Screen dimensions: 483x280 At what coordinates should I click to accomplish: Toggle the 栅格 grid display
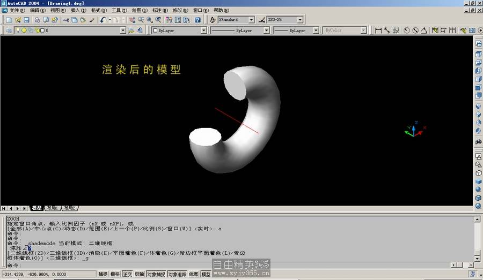[115, 274]
